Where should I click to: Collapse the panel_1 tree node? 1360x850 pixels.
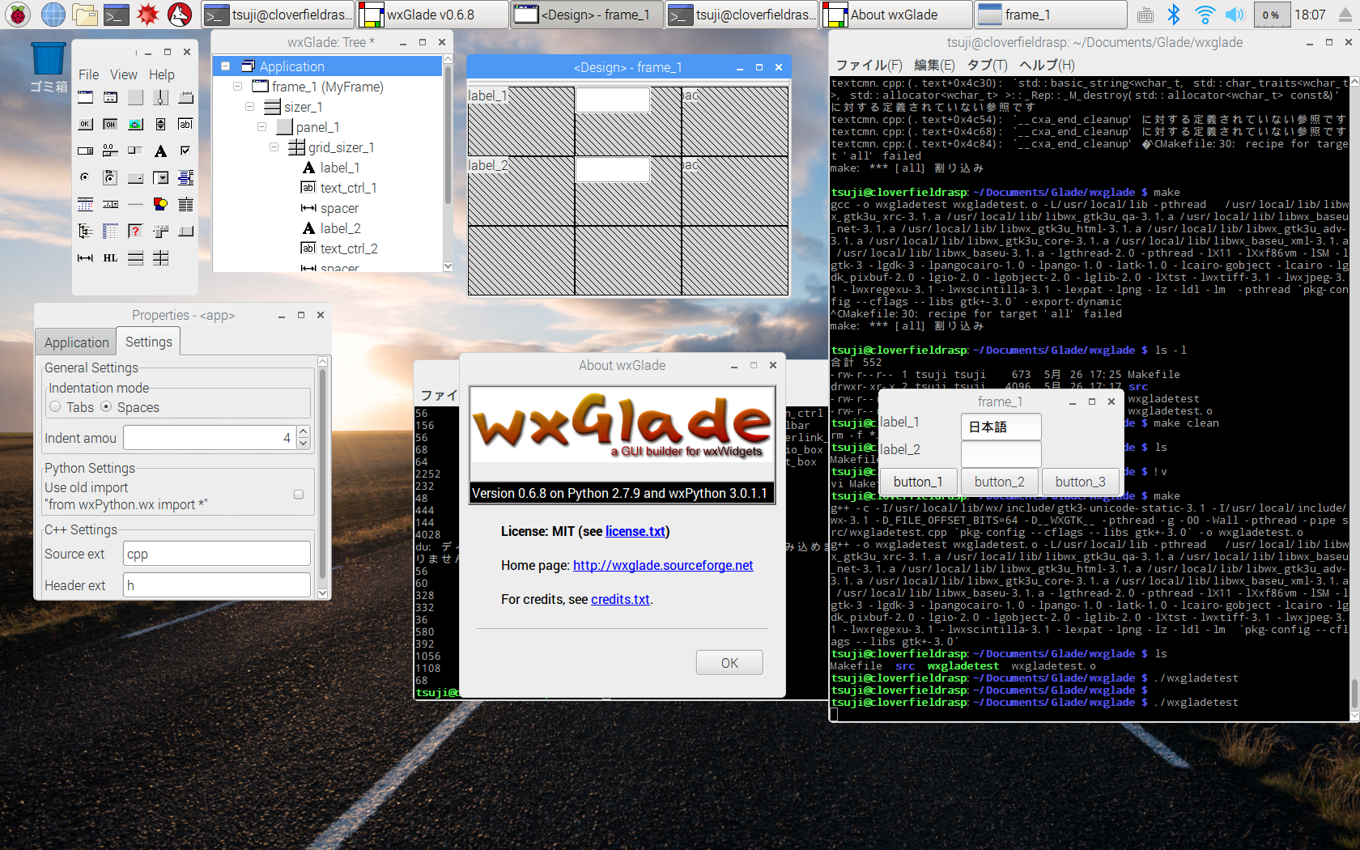pyautogui.click(x=261, y=127)
